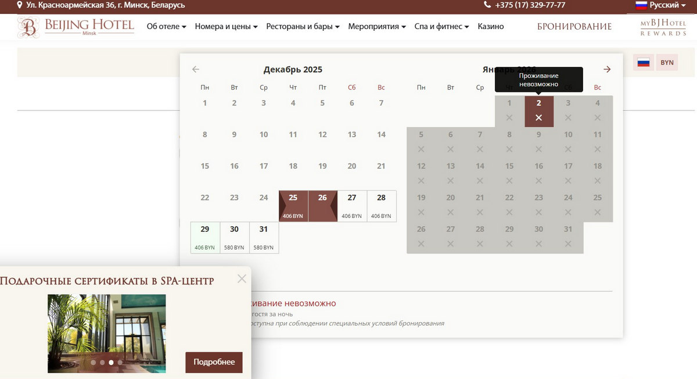This screenshot has width=697, height=379.
Task: Click the Подробнее button
Action: pos(214,362)
